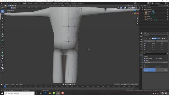Toggle the camera view icon in viewport

(138, 23)
